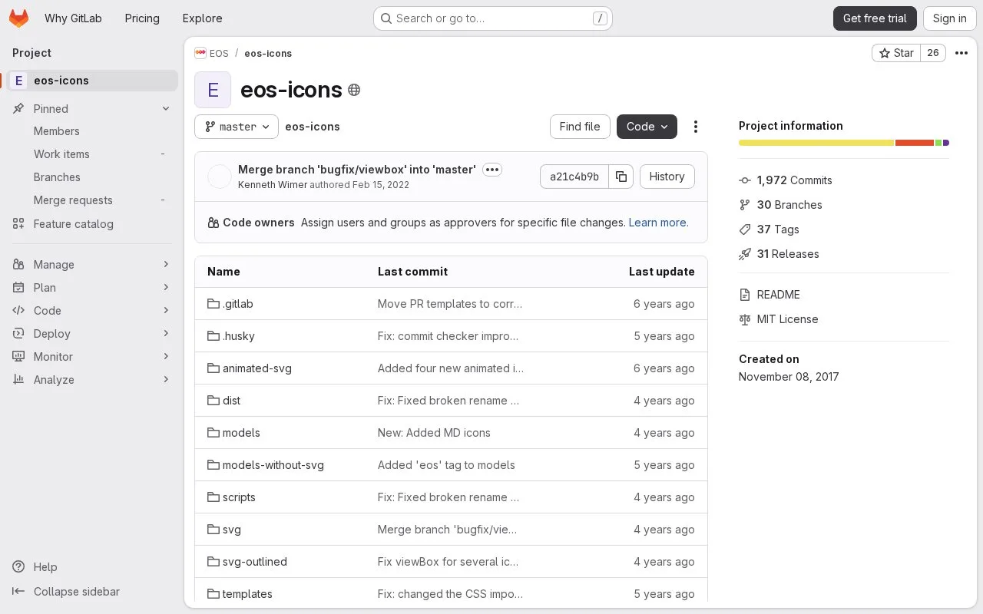The width and height of the screenshot is (983, 614).
Task: Open Why GitLab menu item
Action: coord(73,18)
